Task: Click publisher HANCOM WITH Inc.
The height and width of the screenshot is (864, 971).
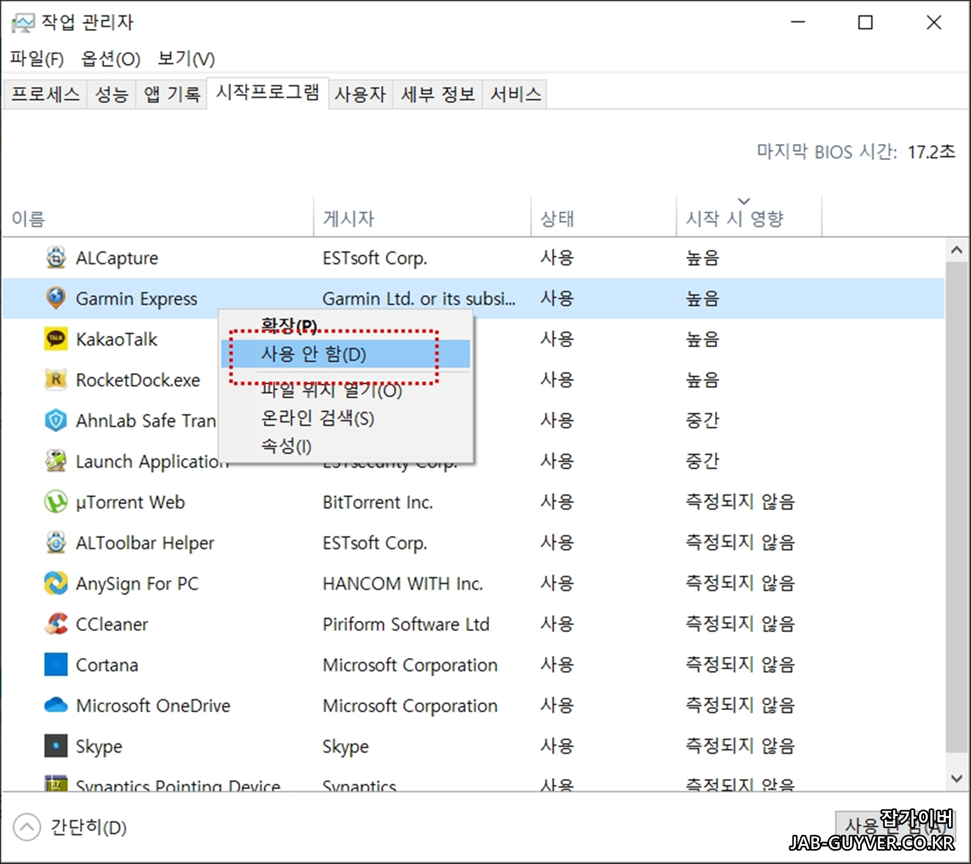Action: 403,584
